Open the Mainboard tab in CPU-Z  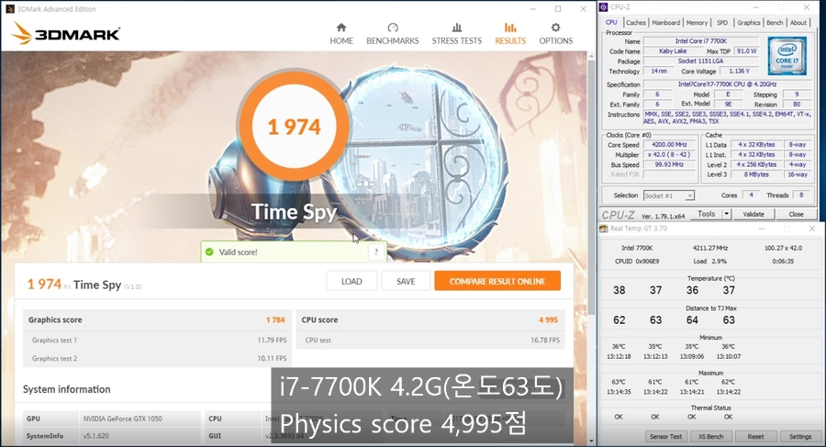click(x=666, y=23)
